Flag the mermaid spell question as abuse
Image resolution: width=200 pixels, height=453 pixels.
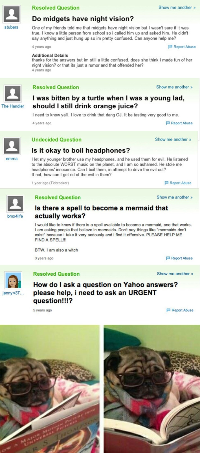click(179, 258)
